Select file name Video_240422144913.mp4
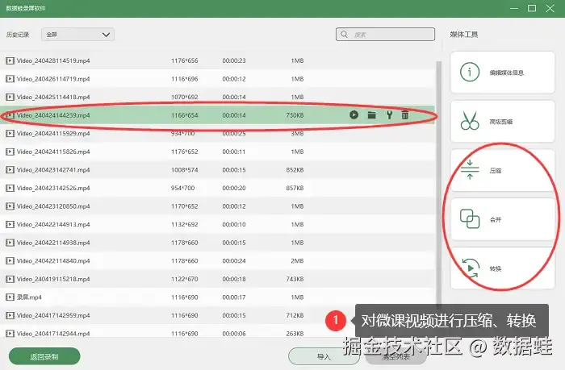 coord(53,224)
